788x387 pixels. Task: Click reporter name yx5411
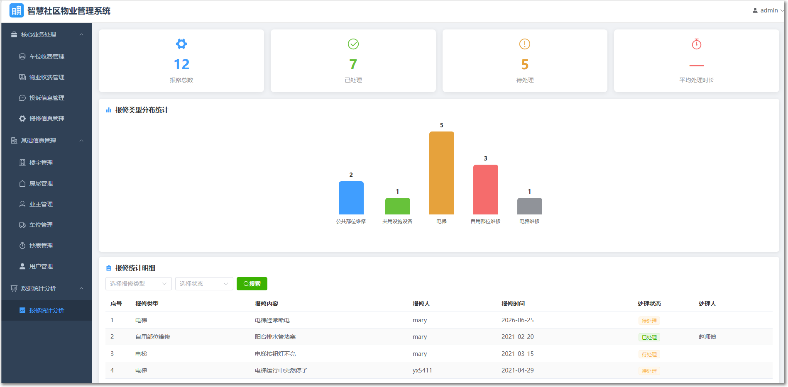pos(422,370)
